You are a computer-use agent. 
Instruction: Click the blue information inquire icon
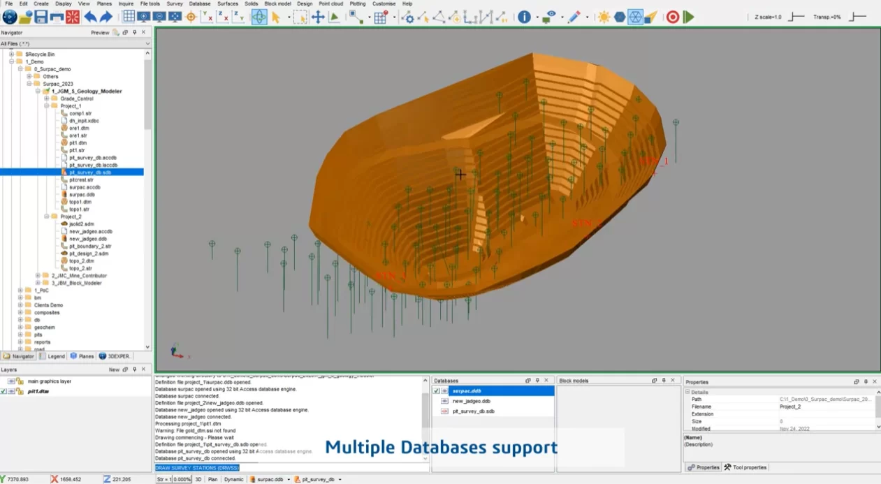click(524, 17)
